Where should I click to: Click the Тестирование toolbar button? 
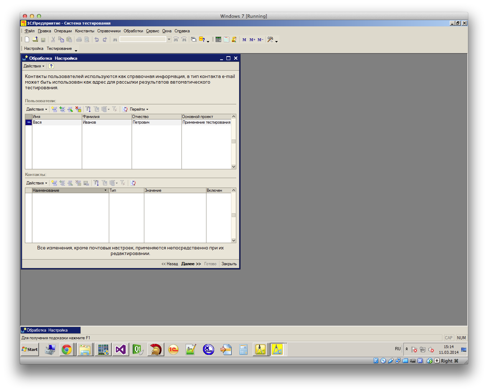coord(59,48)
